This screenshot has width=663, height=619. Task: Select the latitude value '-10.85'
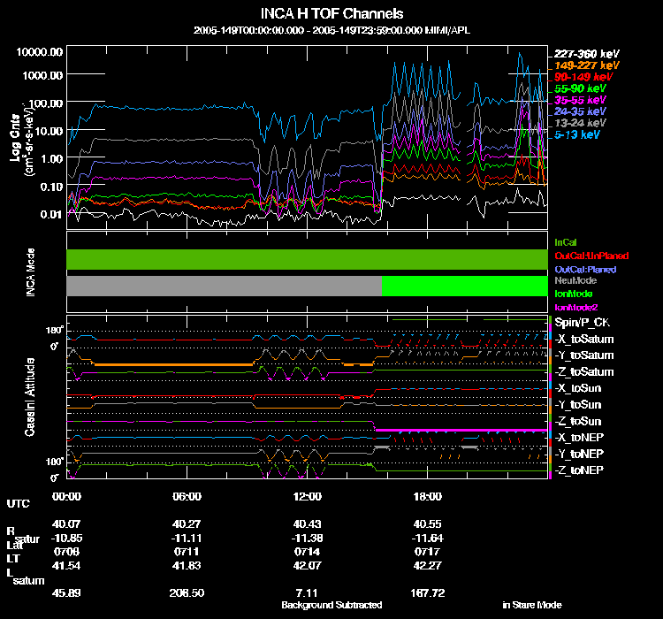(66, 538)
